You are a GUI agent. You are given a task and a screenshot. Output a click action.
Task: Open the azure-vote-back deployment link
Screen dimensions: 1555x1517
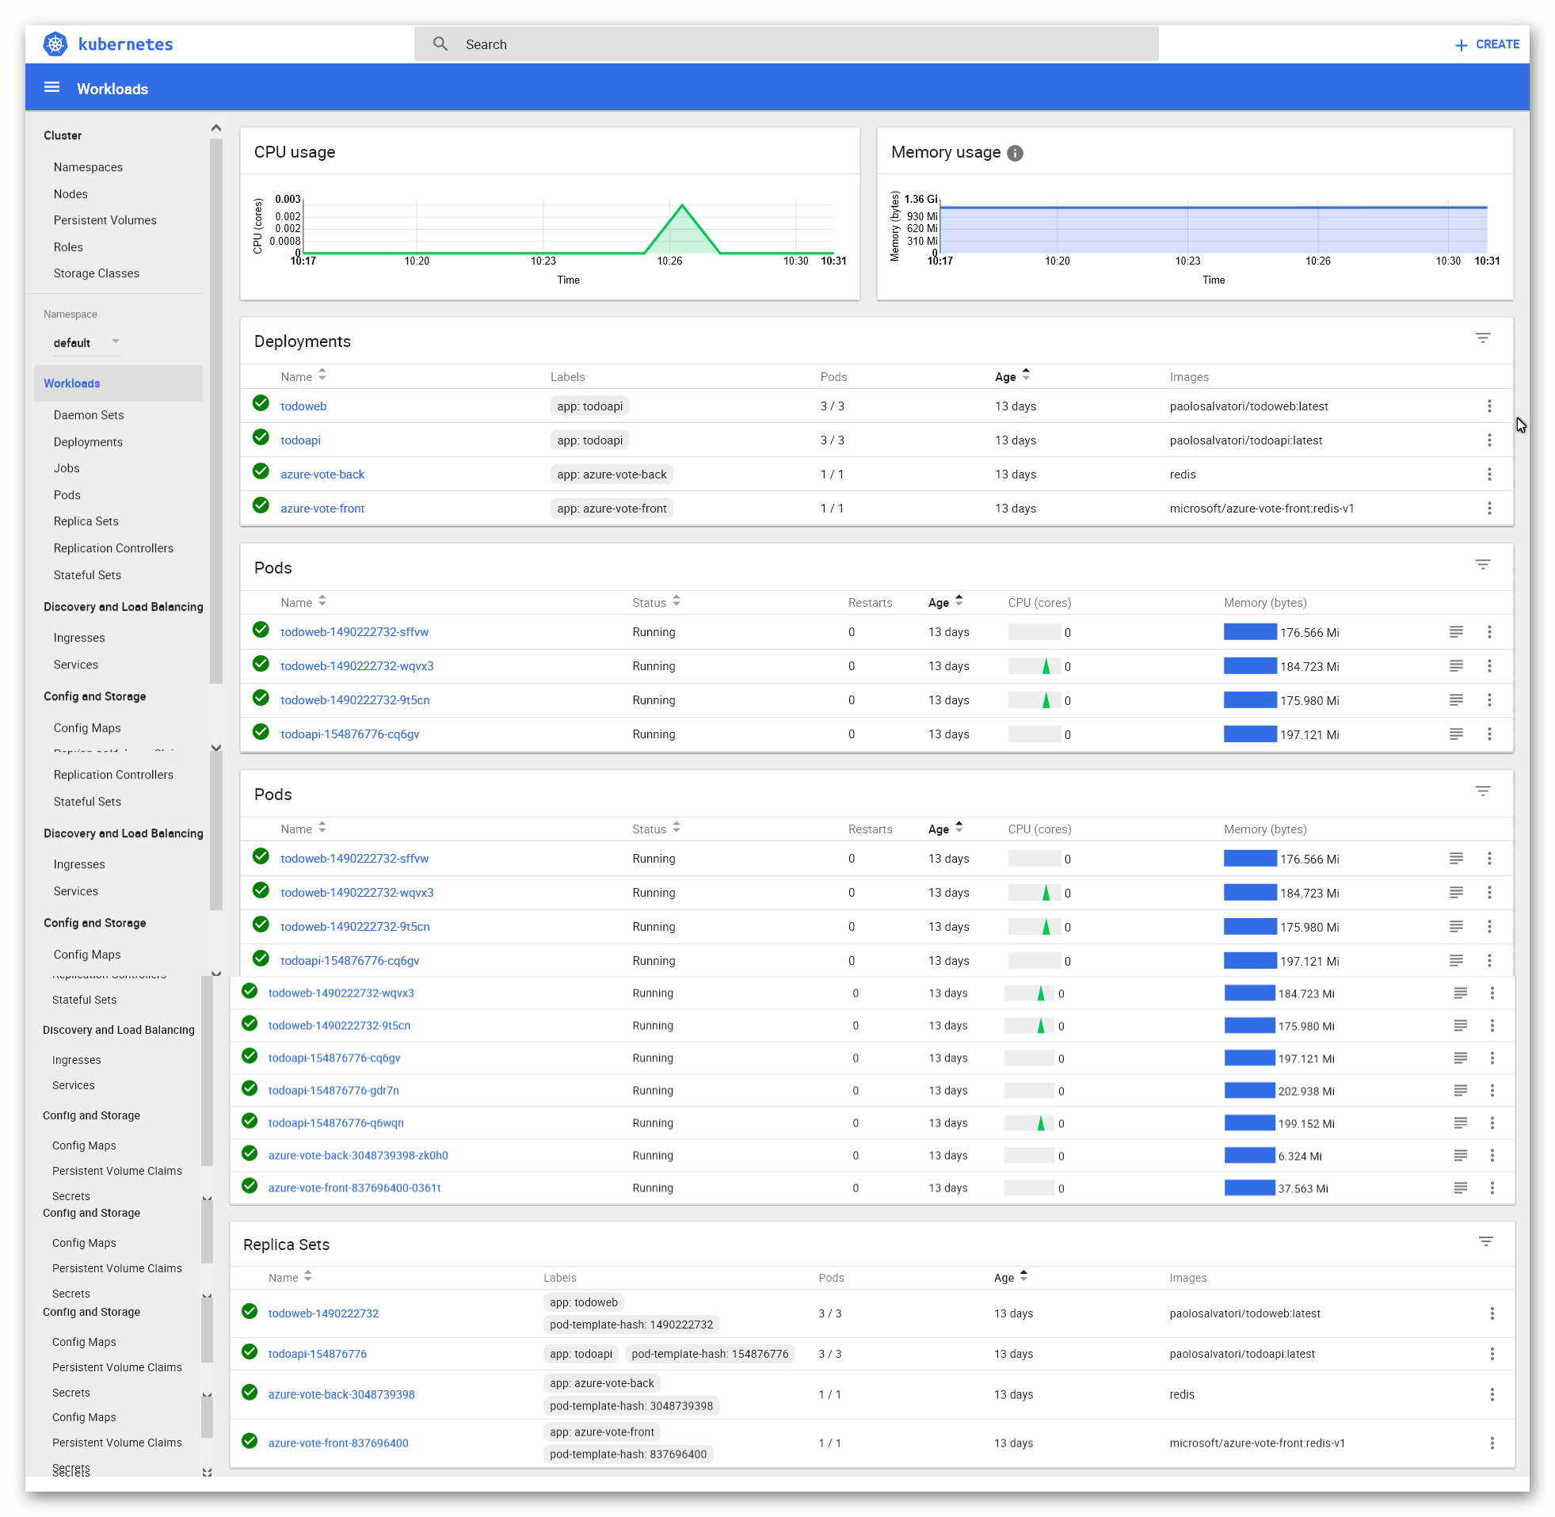click(322, 474)
